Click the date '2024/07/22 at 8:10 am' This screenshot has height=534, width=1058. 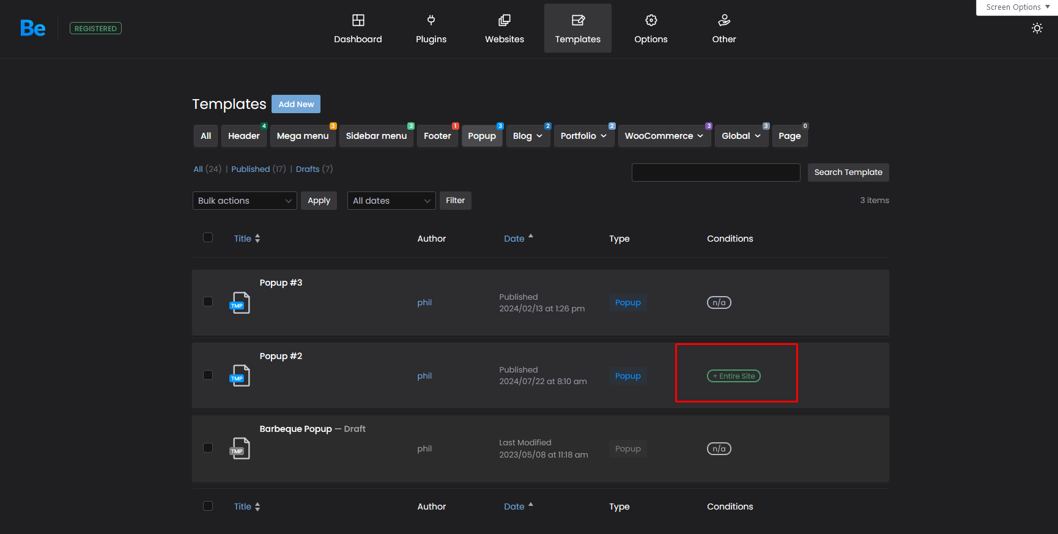click(x=543, y=381)
